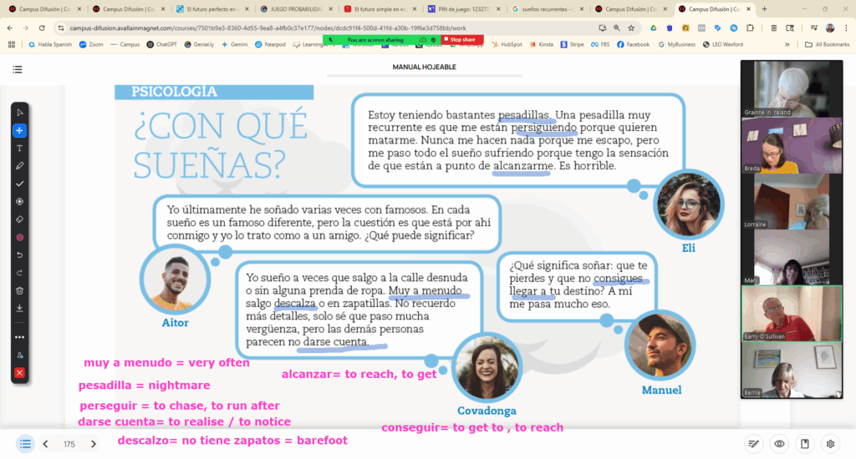
Task: Select the mouse pointer annotation tool
Action: [20, 113]
